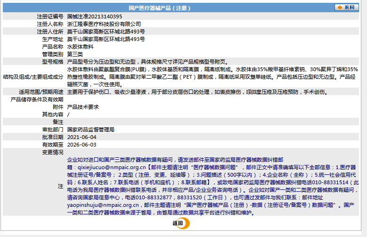This screenshot has height=237, width=367.
Task: Click the 结构及组成/主要组成成分 label
Action: point(33,76)
